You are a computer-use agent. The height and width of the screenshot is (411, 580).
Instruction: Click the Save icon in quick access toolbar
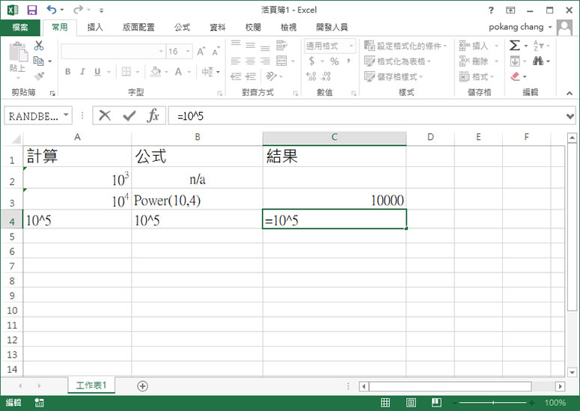(x=32, y=10)
